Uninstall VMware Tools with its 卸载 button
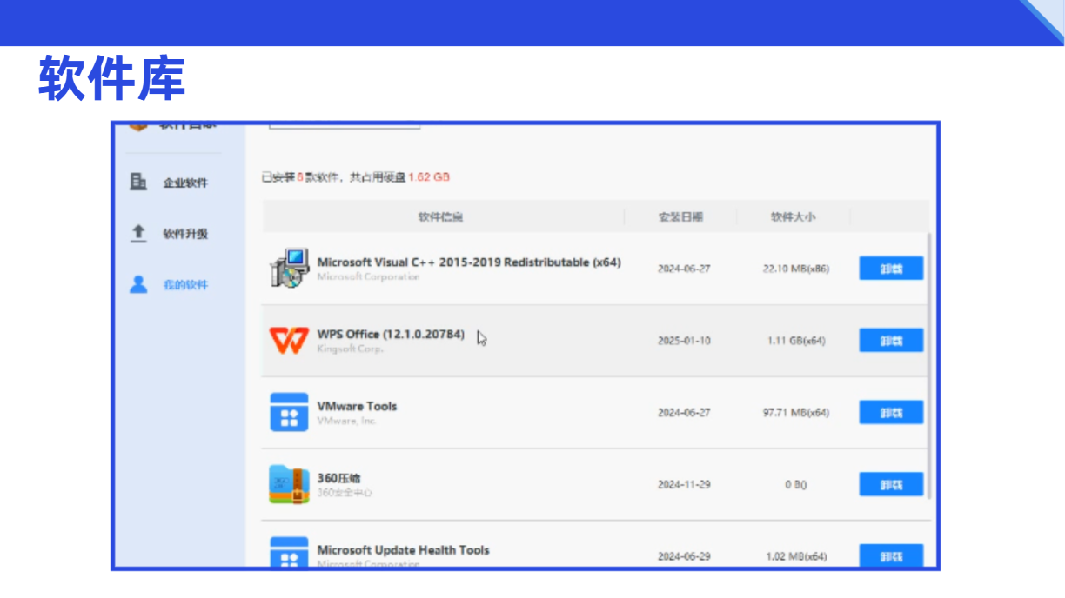 [891, 413]
